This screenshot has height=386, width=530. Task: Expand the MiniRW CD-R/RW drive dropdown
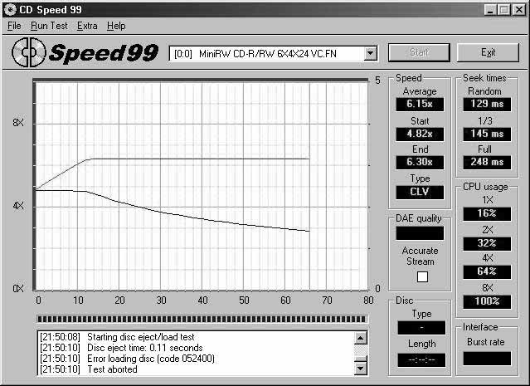point(370,53)
